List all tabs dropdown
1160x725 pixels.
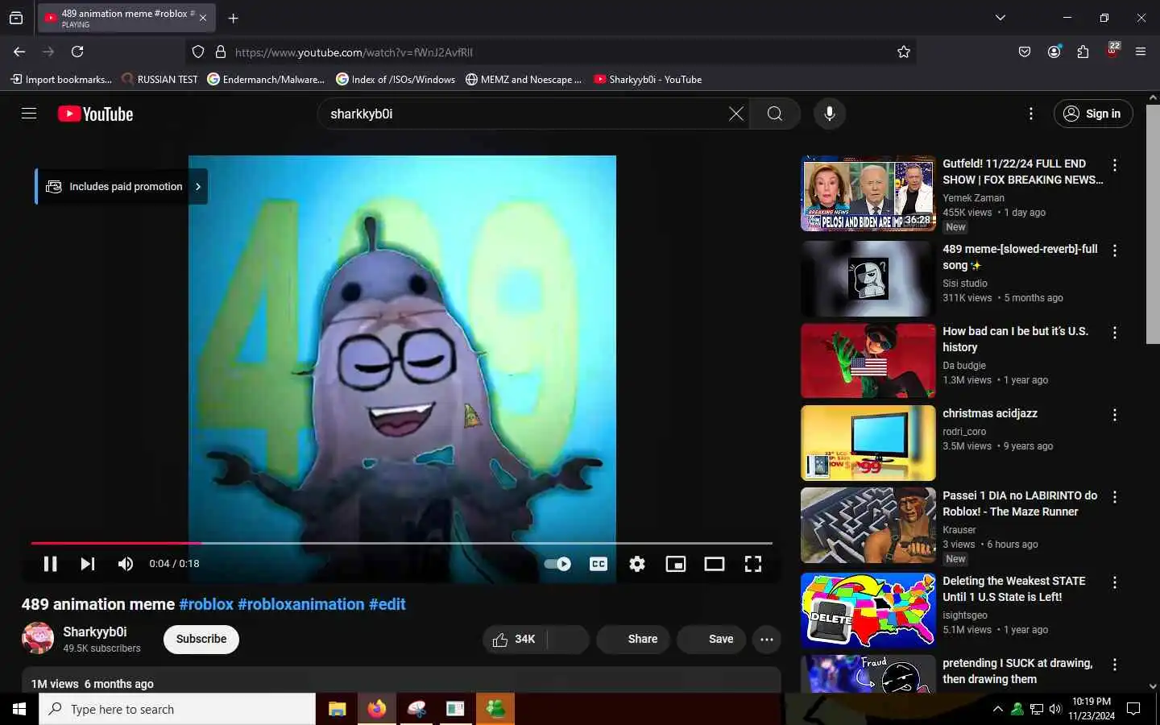pyautogui.click(x=1000, y=18)
